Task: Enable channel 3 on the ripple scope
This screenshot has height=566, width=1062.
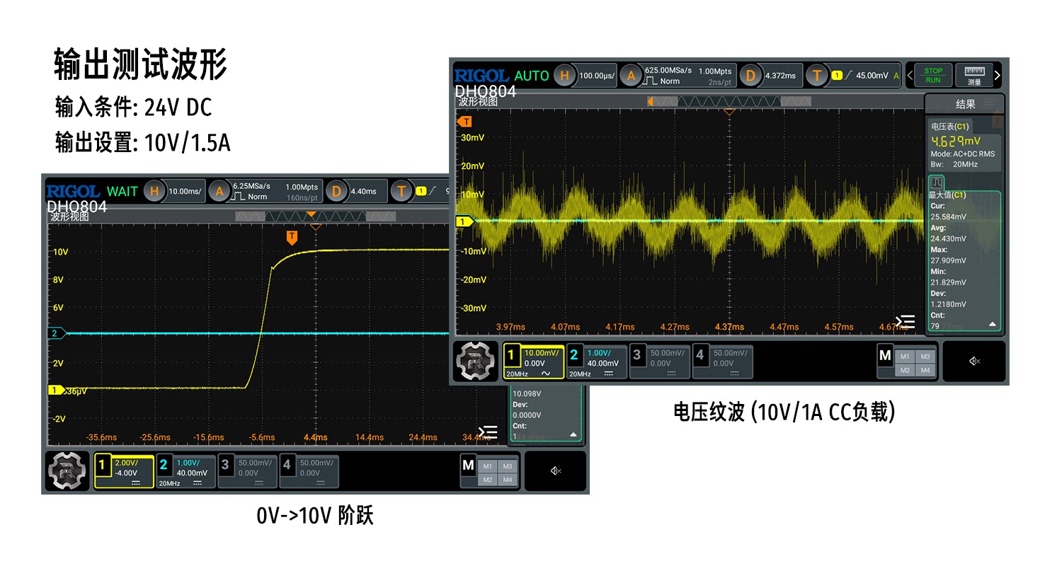Action: 659,362
